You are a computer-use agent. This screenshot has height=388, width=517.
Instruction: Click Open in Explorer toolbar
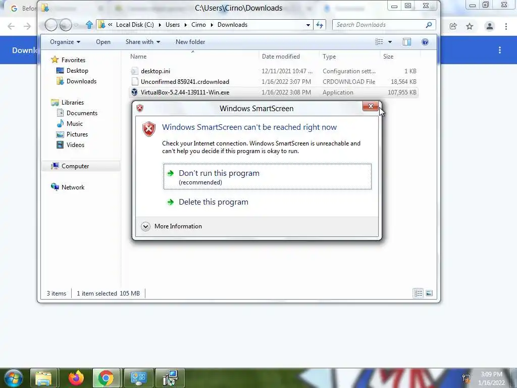[103, 42]
